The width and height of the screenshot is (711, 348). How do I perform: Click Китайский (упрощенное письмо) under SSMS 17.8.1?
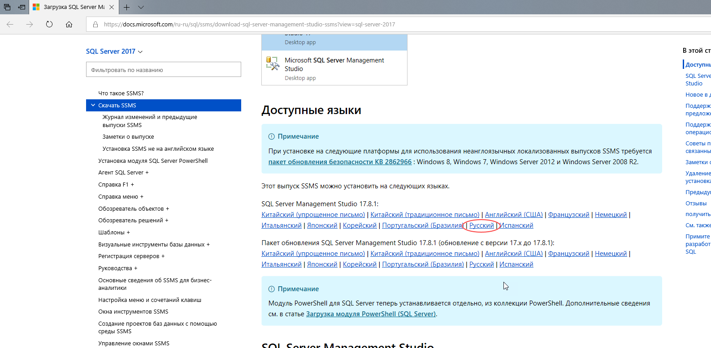coord(313,215)
